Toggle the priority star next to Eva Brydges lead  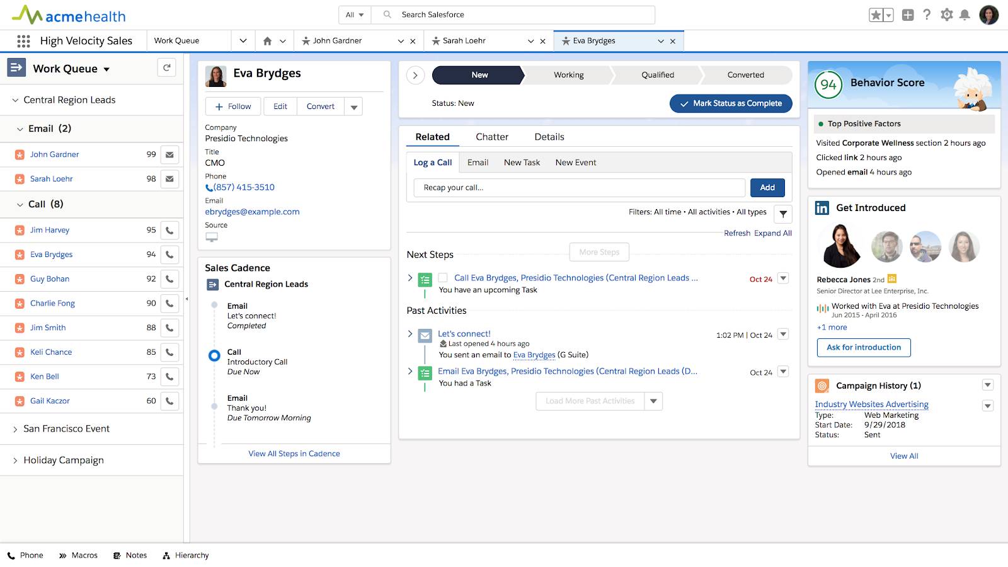[18, 255]
